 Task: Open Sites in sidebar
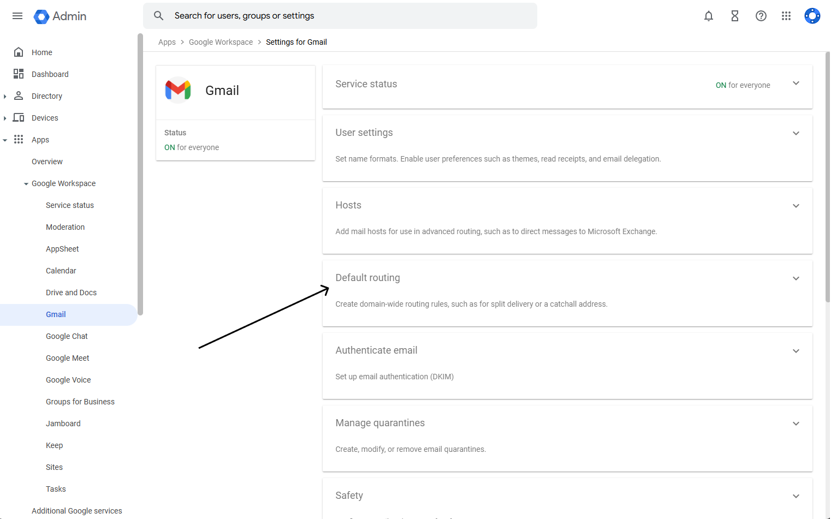click(54, 467)
